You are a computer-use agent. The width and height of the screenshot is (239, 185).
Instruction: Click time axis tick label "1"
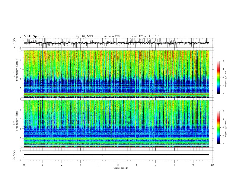pyautogui.click(x=43, y=165)
